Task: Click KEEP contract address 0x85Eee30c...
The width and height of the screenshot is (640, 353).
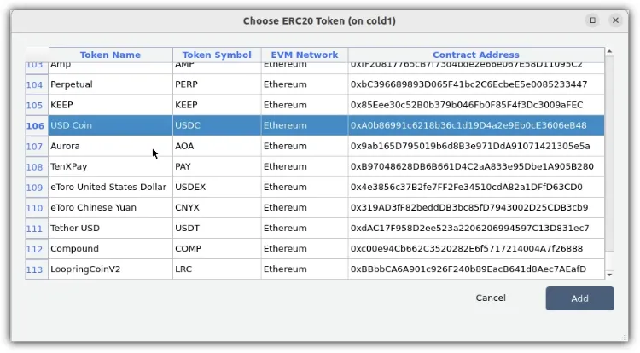Action: (x=476, y=105)
